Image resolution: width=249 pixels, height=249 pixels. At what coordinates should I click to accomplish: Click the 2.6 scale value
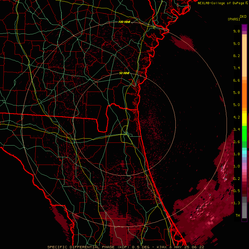point(237,142)
